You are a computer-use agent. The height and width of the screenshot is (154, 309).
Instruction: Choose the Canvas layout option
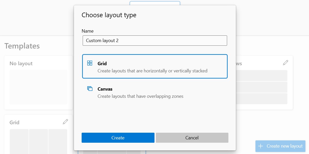[155, 92]
